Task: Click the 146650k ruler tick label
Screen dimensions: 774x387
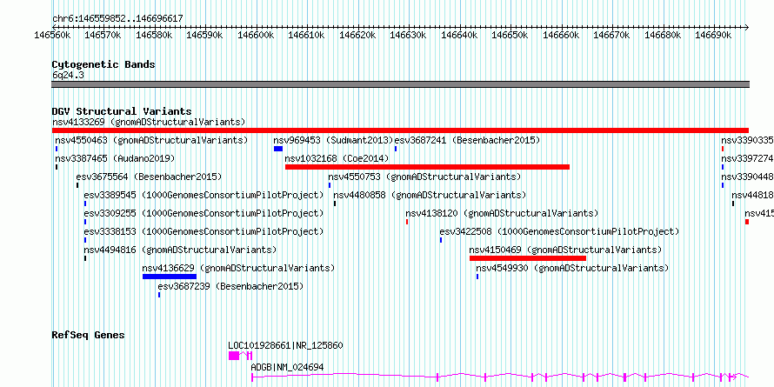Action: pos(510,35)
